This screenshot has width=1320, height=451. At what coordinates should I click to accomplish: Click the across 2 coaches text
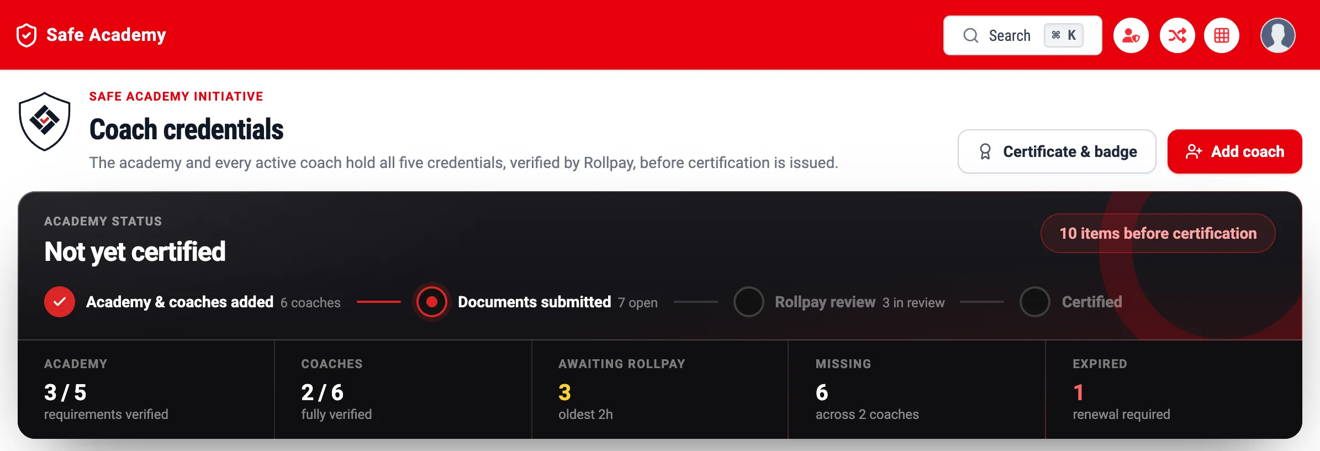point(867,415)
